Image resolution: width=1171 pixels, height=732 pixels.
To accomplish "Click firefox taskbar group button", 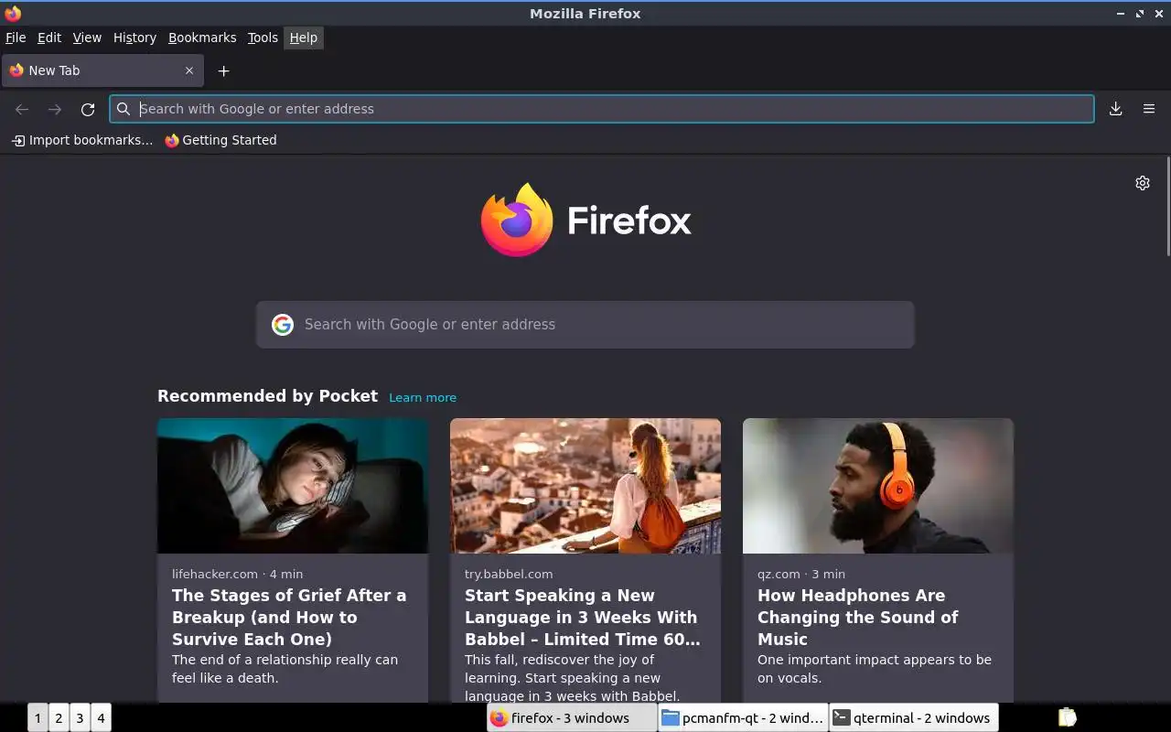I will tap(572, 718).
